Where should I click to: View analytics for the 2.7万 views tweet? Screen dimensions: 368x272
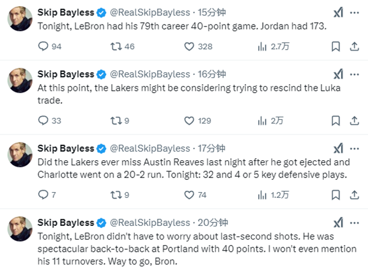pos(262,47)
